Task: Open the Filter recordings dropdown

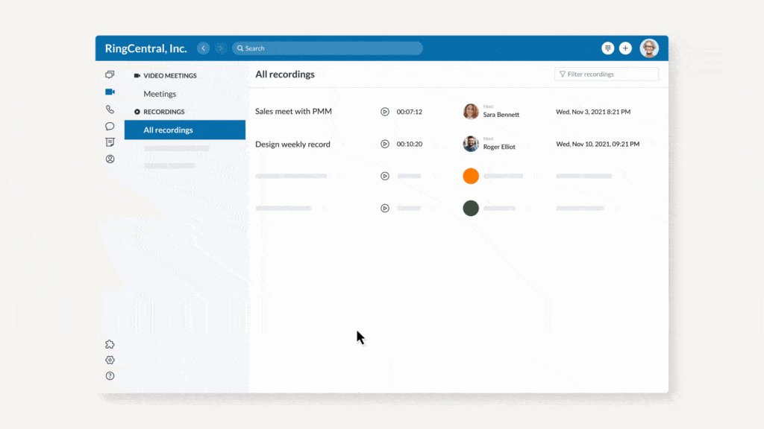Action: 607,74
